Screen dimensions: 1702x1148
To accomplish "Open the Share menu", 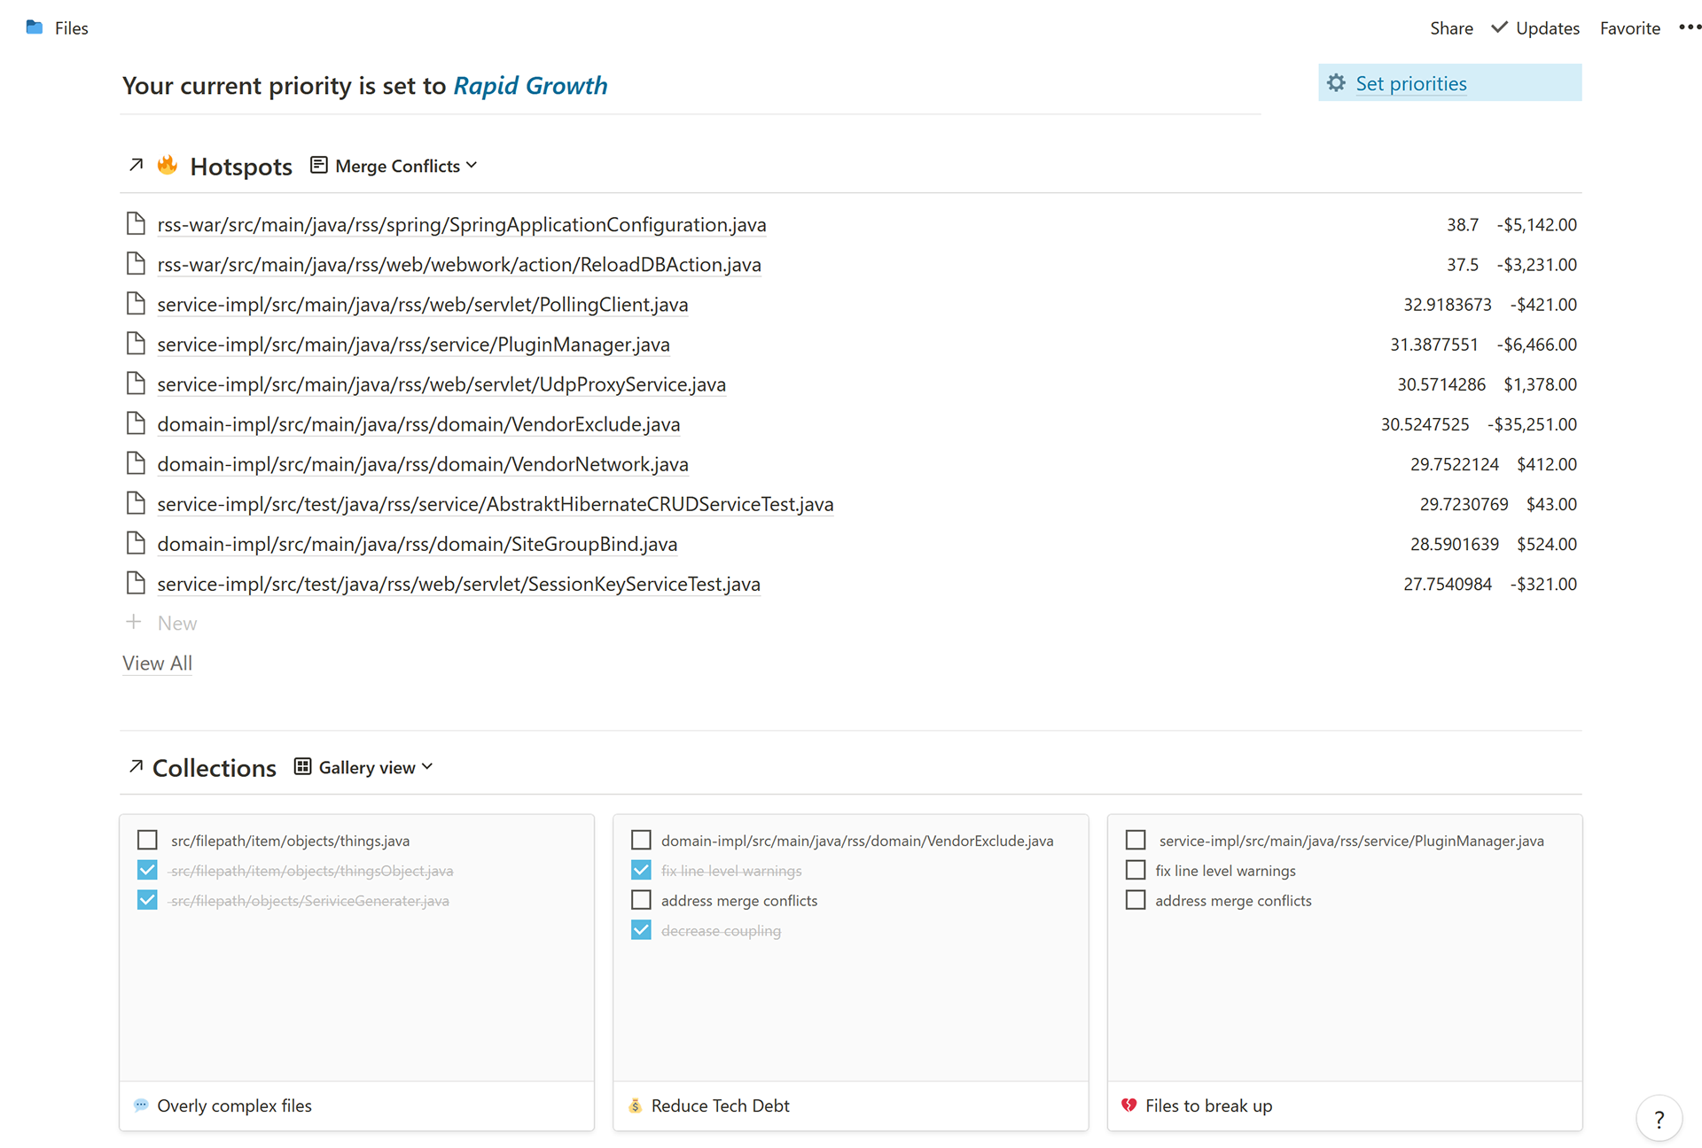I will pyautogui.click(x=1451, y=28).
